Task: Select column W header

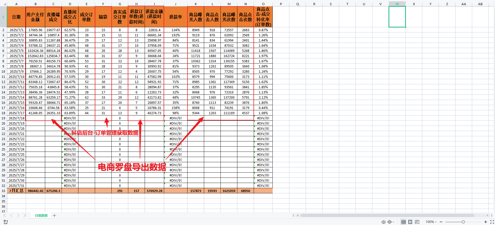Action: pyautogui.click(x=397, y=4)
